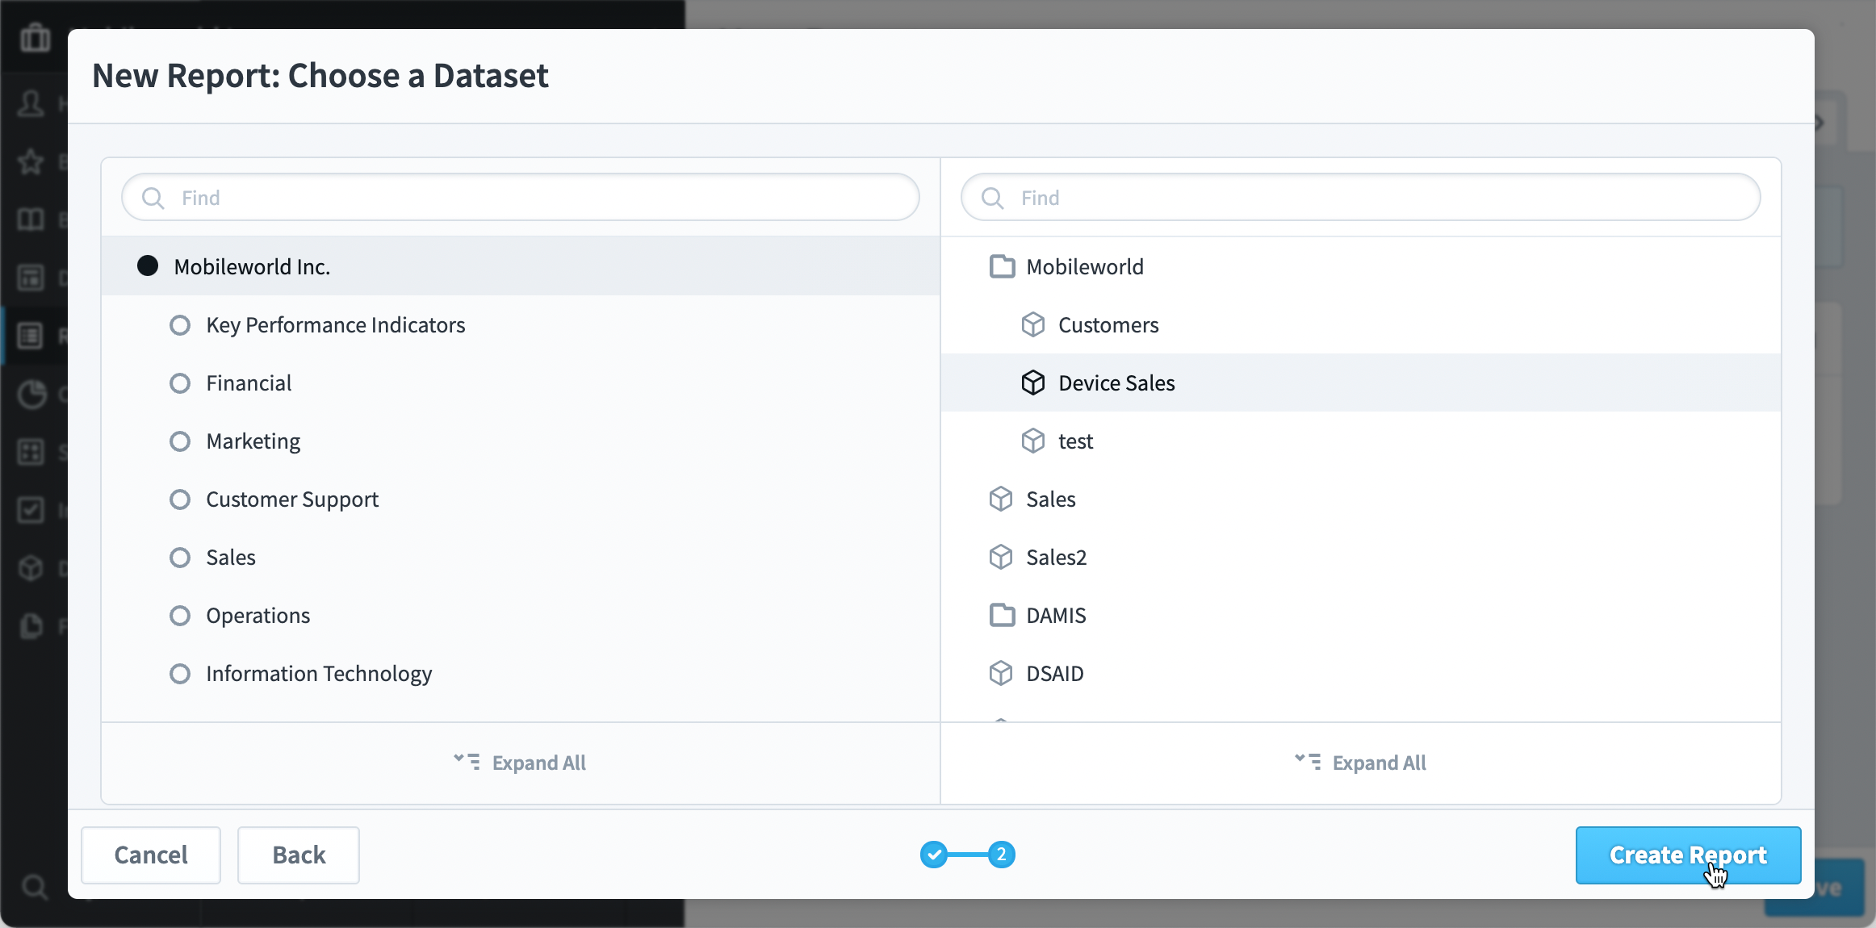Click the step 2 indicator circle
Image resolution: width=1876 pixels, height=928 pixels.
pyautogui.click(x=1002, y=855)
